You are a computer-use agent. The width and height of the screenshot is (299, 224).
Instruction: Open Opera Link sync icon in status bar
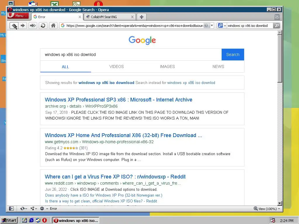(x=23, y=209)
